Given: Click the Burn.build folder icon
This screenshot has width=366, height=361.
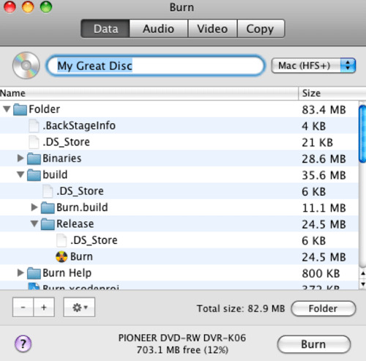Looking at the screenshot, I should 48,208.
